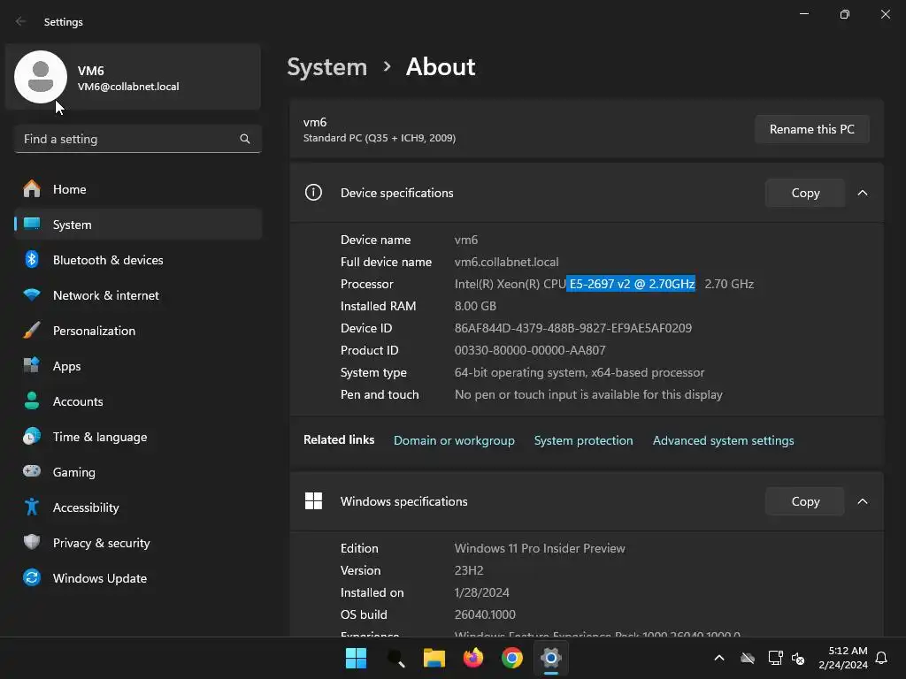Screen dimensions: 906x679
Task: Show hidden system tray icons
Action: [719, 658]
